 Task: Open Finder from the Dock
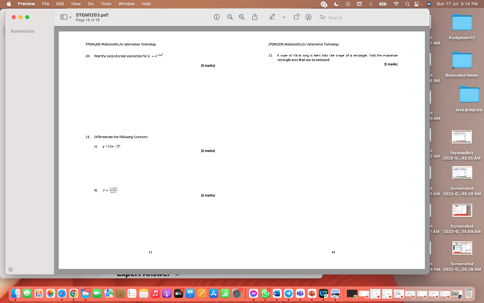tap(16, 293)
